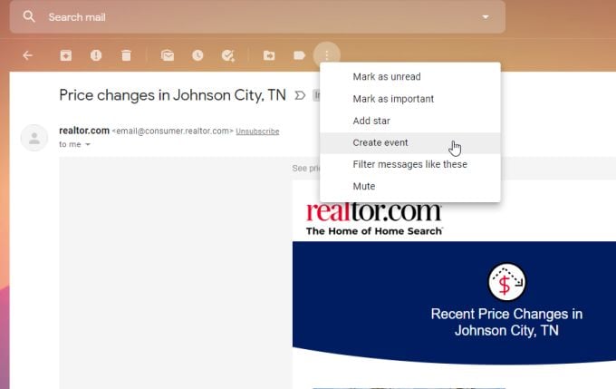Screen dimensions: 616x389
Task: Click sender name 'realtor.com'
Action: coord(84,131)
